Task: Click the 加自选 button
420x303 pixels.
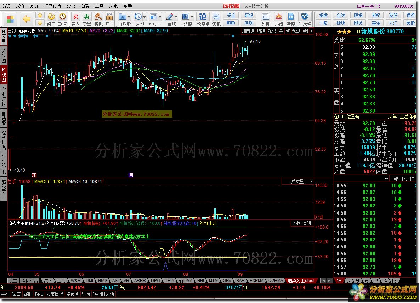Action: click(x=248, y=31)
